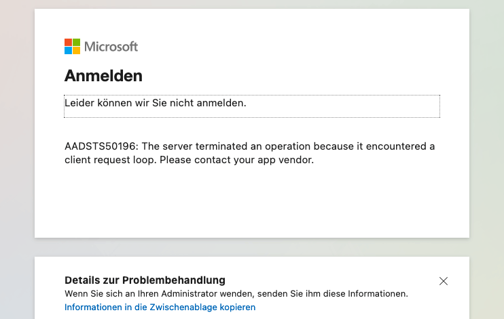Click the Microsoft four-square logo
504x319 pixels.
(x=72, y=47)
